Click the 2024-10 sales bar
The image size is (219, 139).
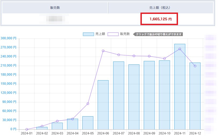point(164,95)
